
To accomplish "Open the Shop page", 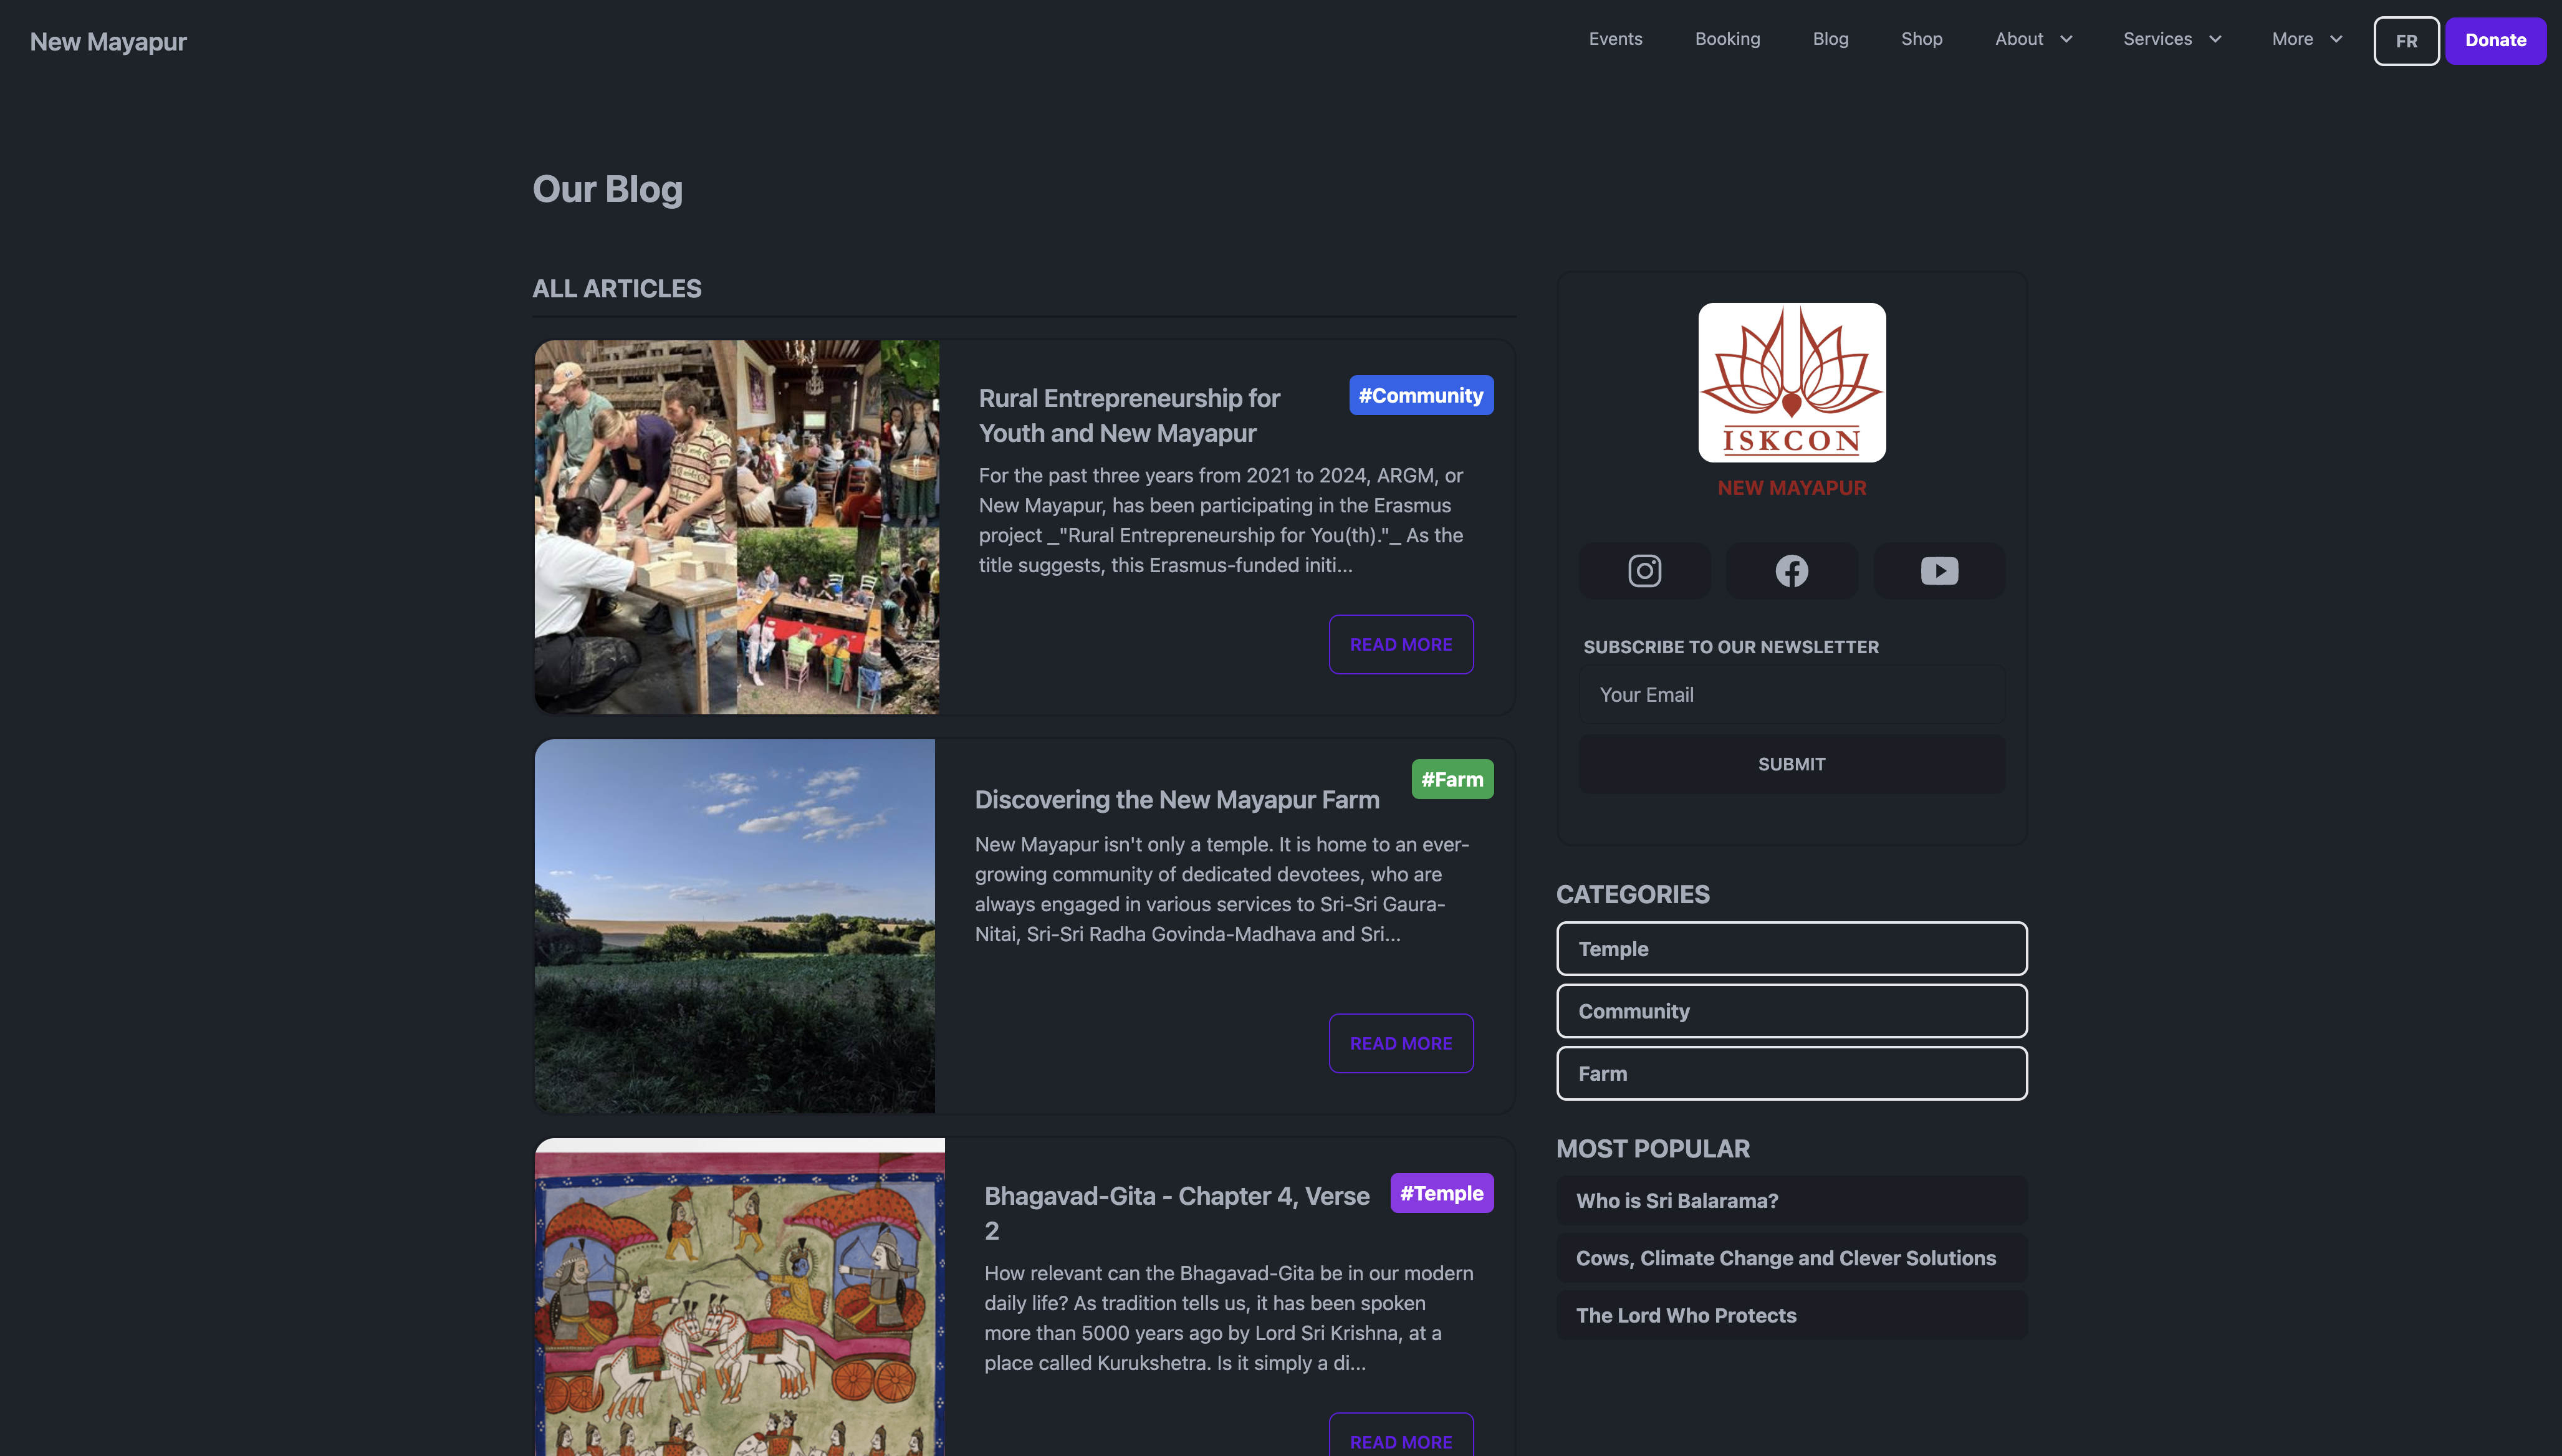I will tap(1921, 39).
